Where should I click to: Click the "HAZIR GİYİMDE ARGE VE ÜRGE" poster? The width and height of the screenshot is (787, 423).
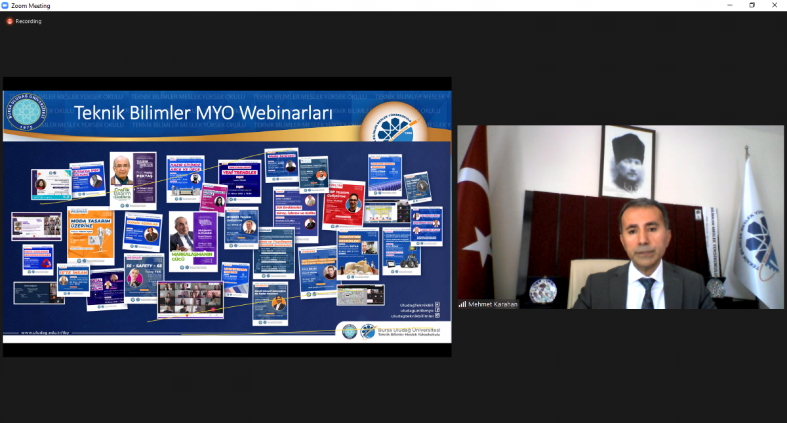click(x=185, y=178)
